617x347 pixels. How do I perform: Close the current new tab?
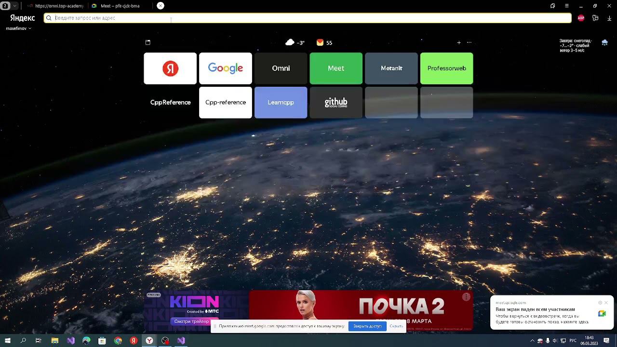point(161,6)
